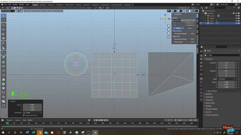Disable rendering of Camera in outliner
Image resolution: width=241 pixels, height=135 pixels.
click(x=239, y=16)
